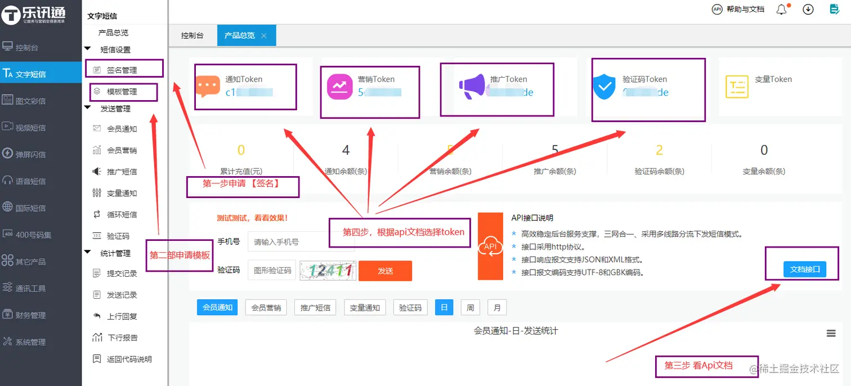The width and height of the screenshot is (851, 386).
Task: Click the 推广短信 speaker icon in submenu
Action: pos(96,171)
